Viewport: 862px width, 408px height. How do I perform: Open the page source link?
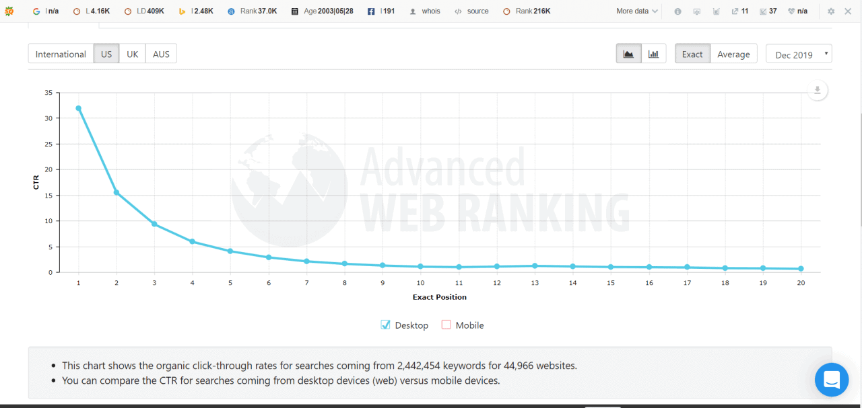pyautogui.click(x=472, y=11)
